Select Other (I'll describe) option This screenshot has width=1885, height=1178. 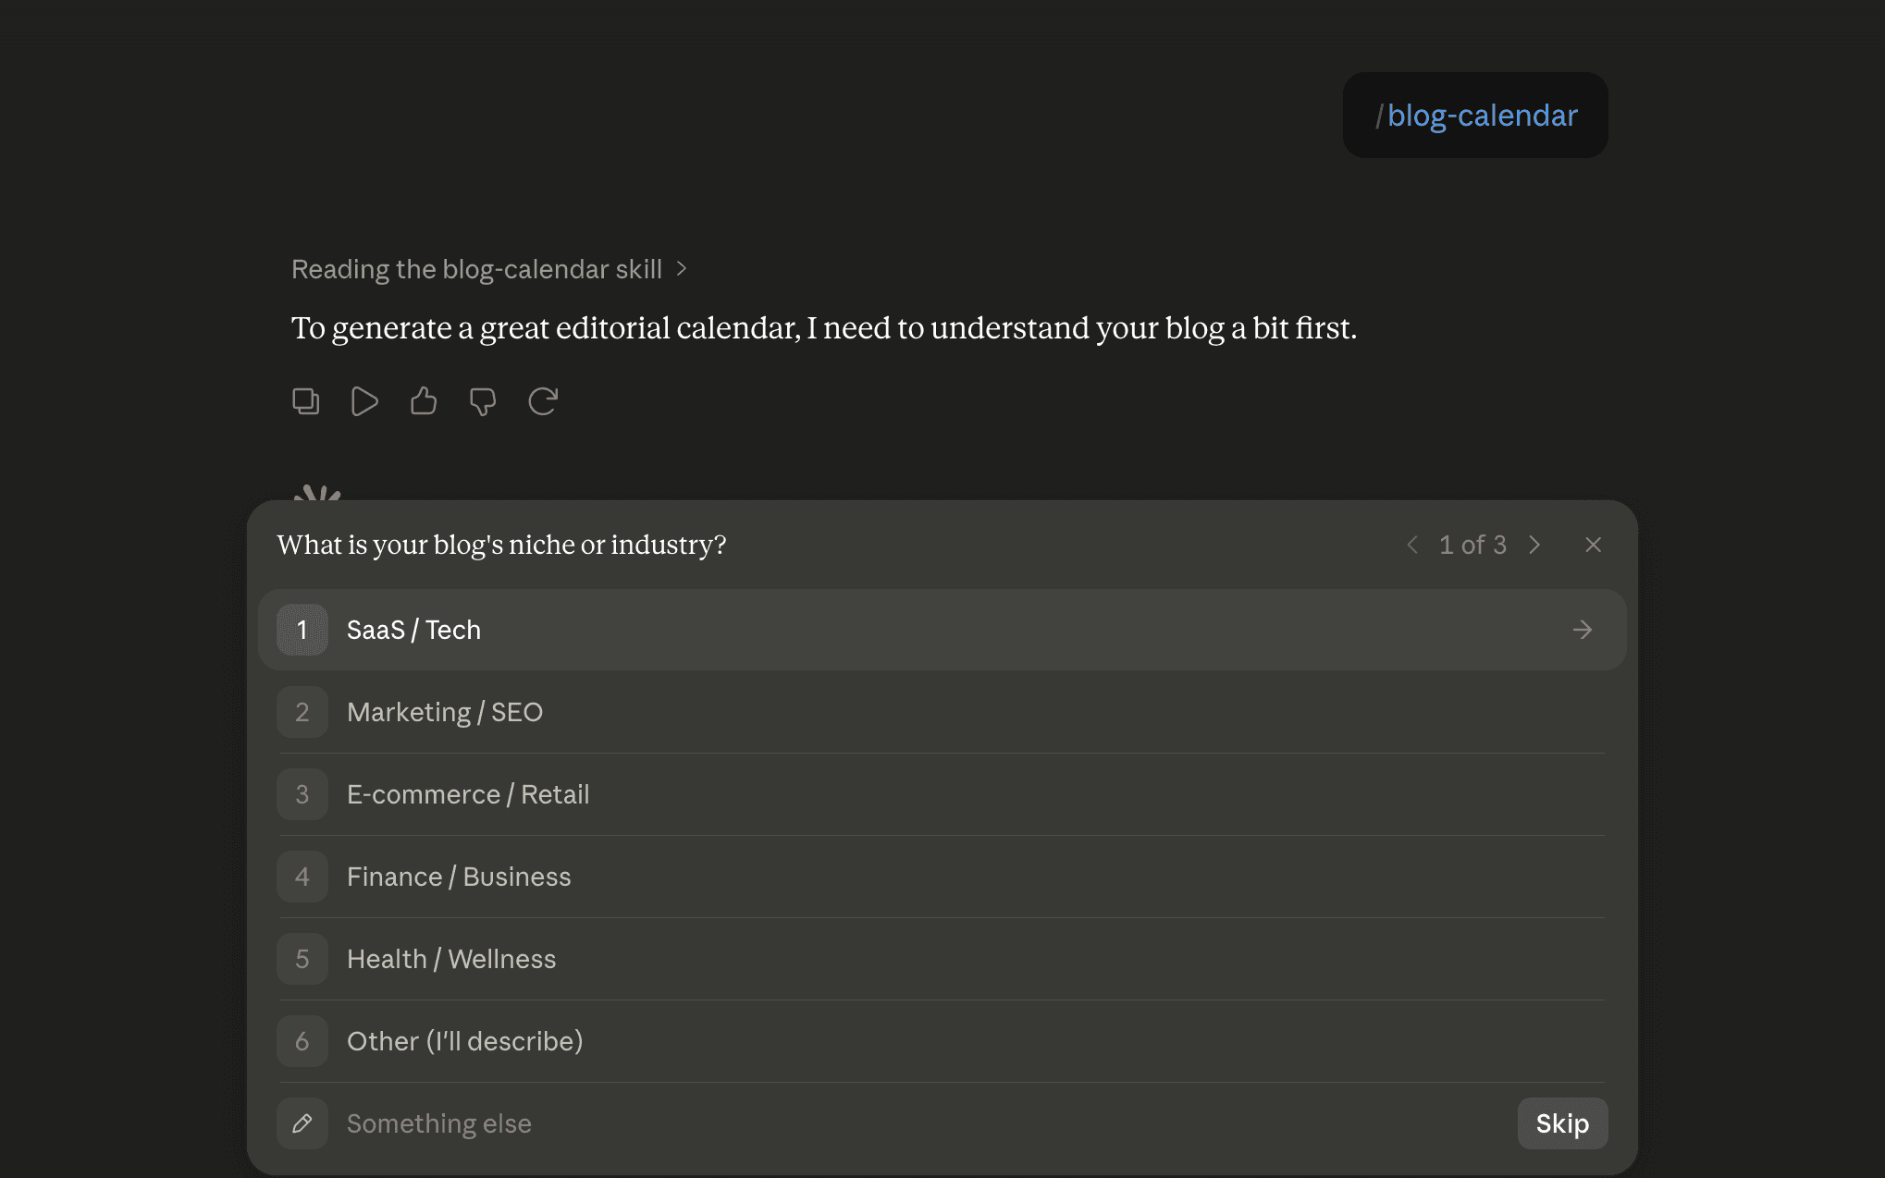tap(942, 1041)
